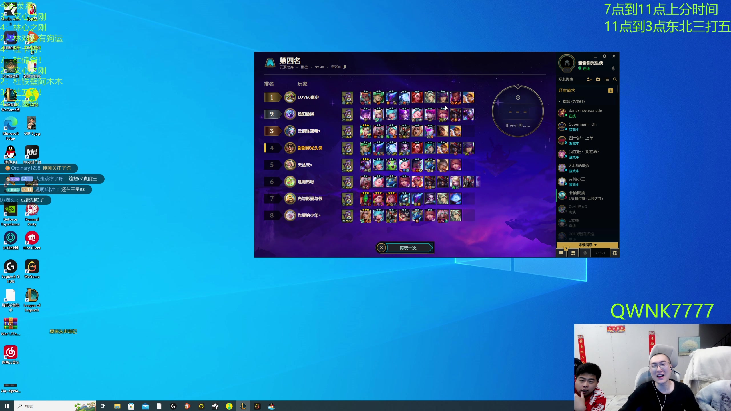Select friend 赤湾小王
Image resolution: width=731 pixels, height=411 pixels.
(586, 182)
